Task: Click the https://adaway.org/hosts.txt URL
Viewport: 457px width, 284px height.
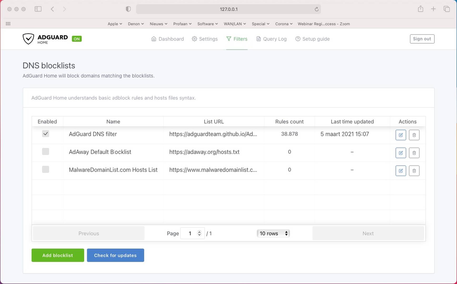Action: (x=204, y=152)
